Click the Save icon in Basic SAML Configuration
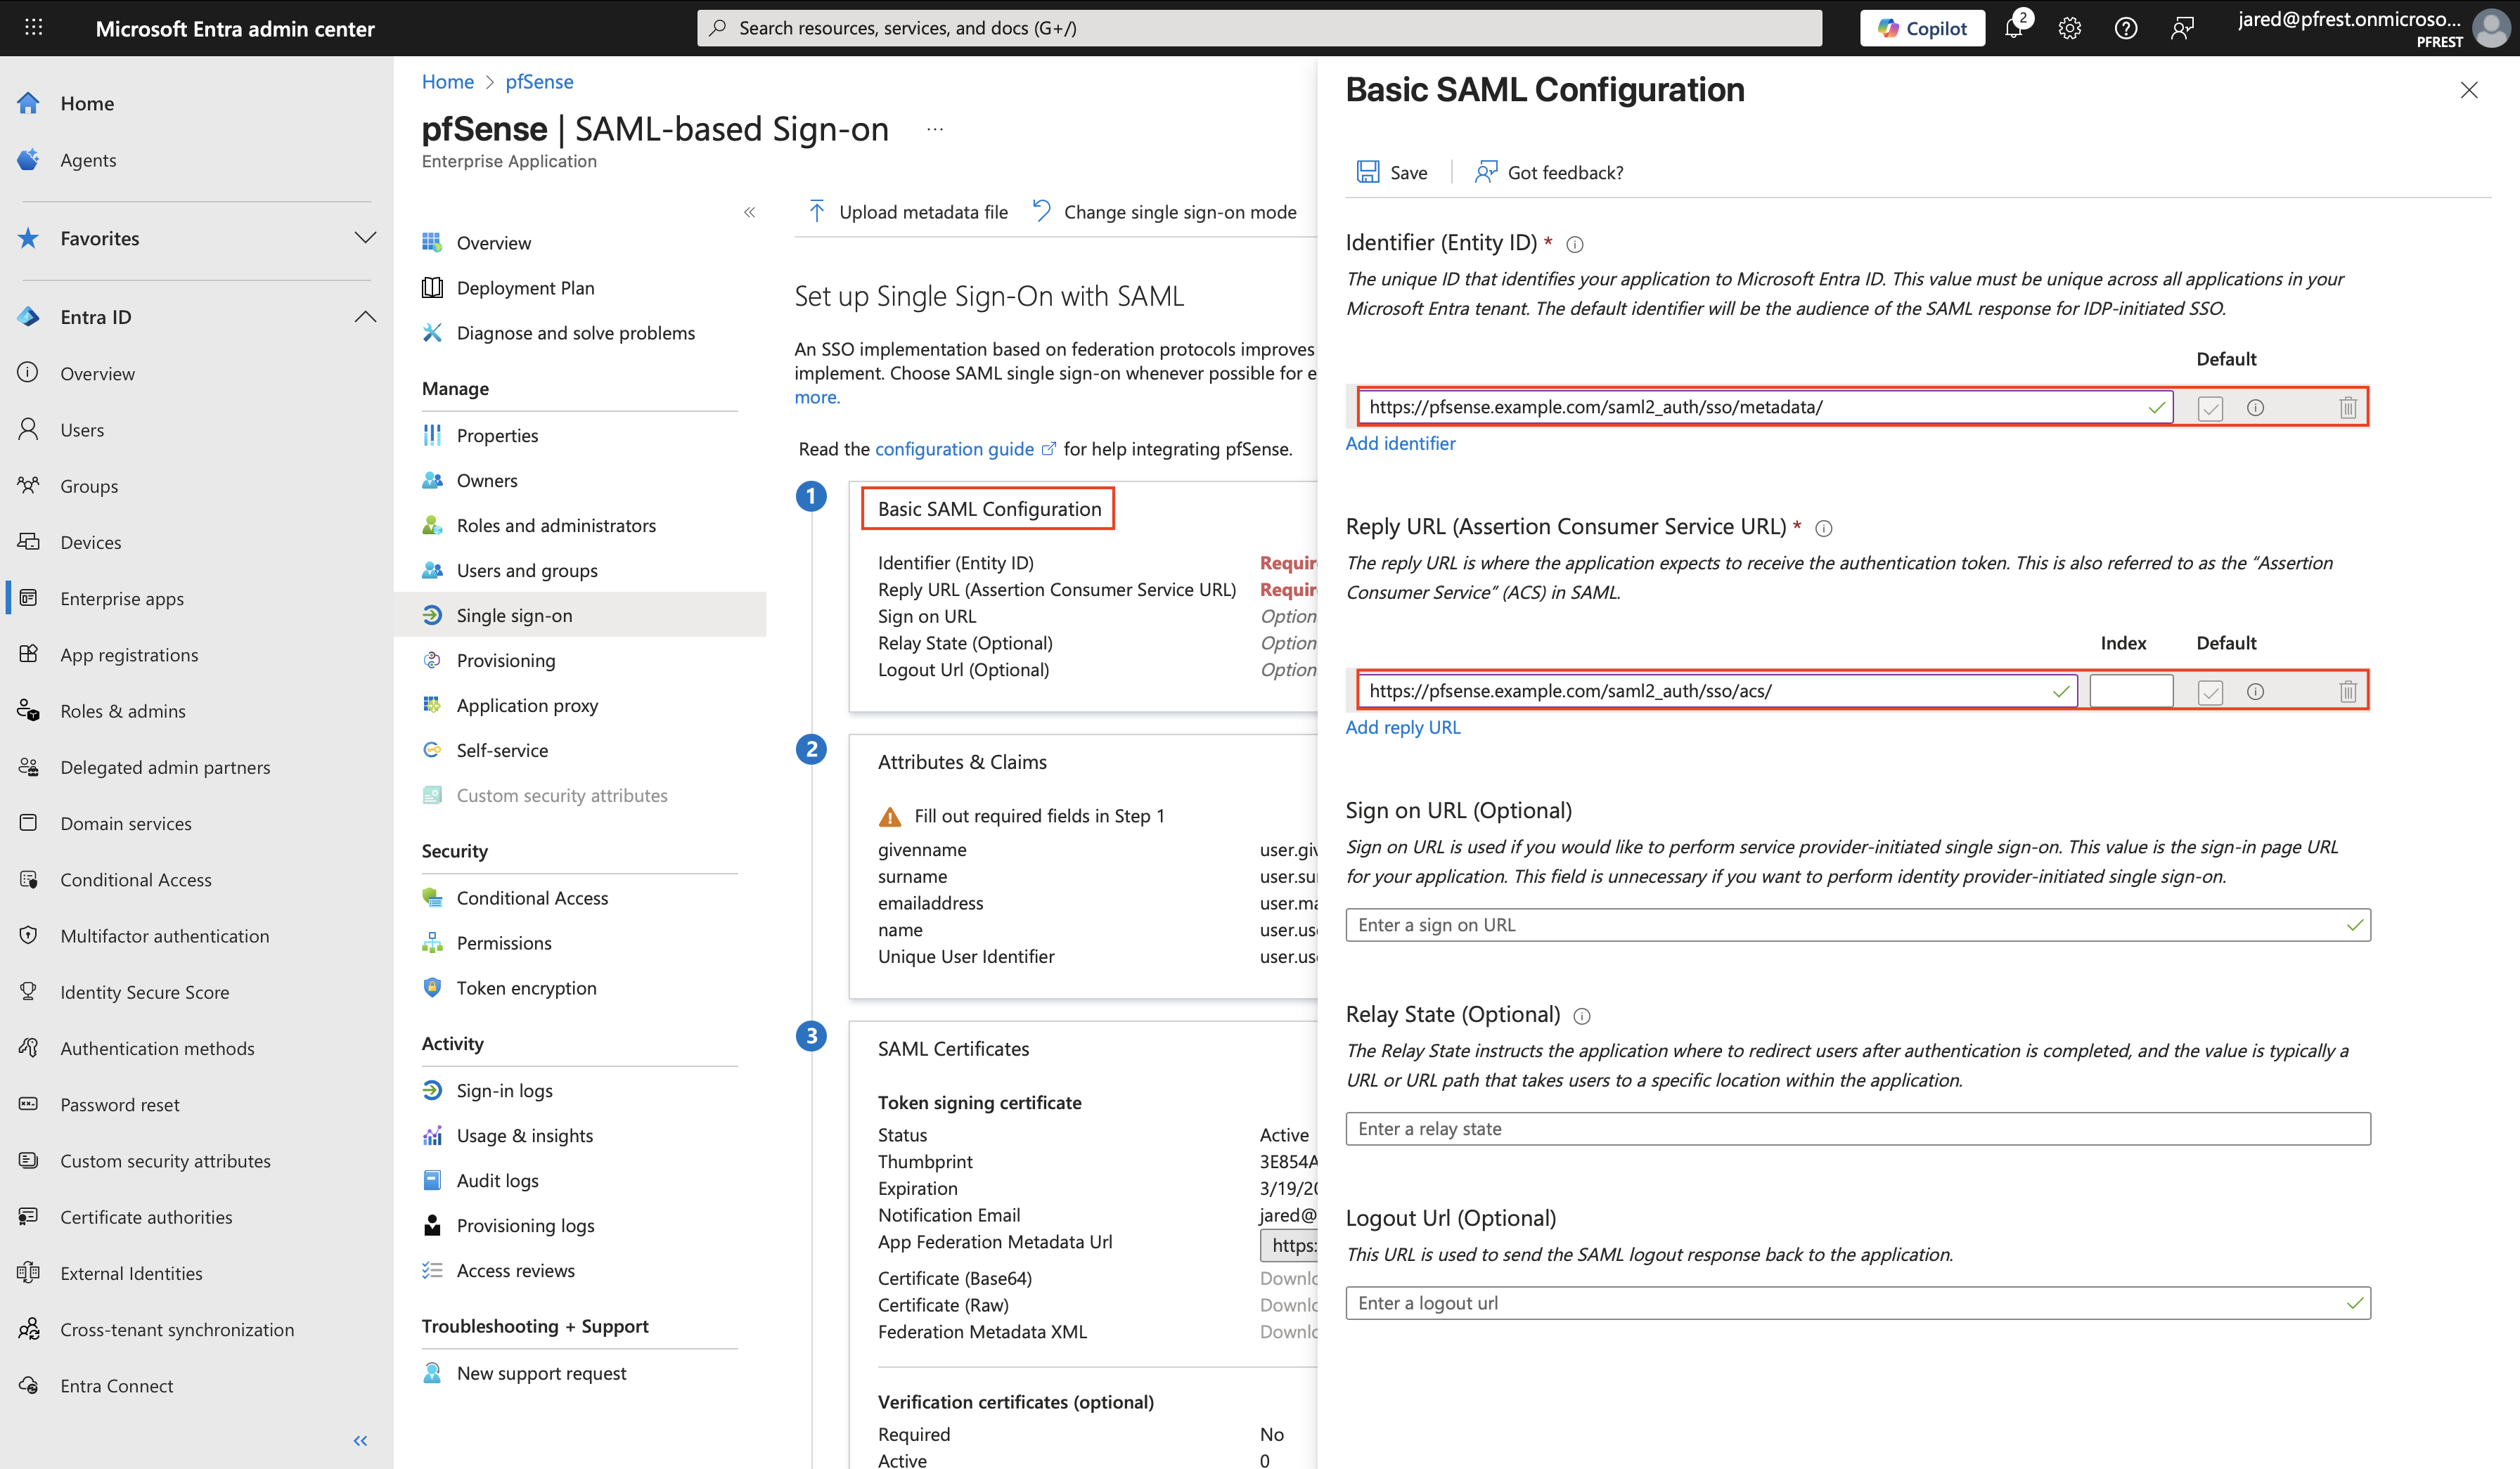2520x1469 pixels. (1368, 171)
